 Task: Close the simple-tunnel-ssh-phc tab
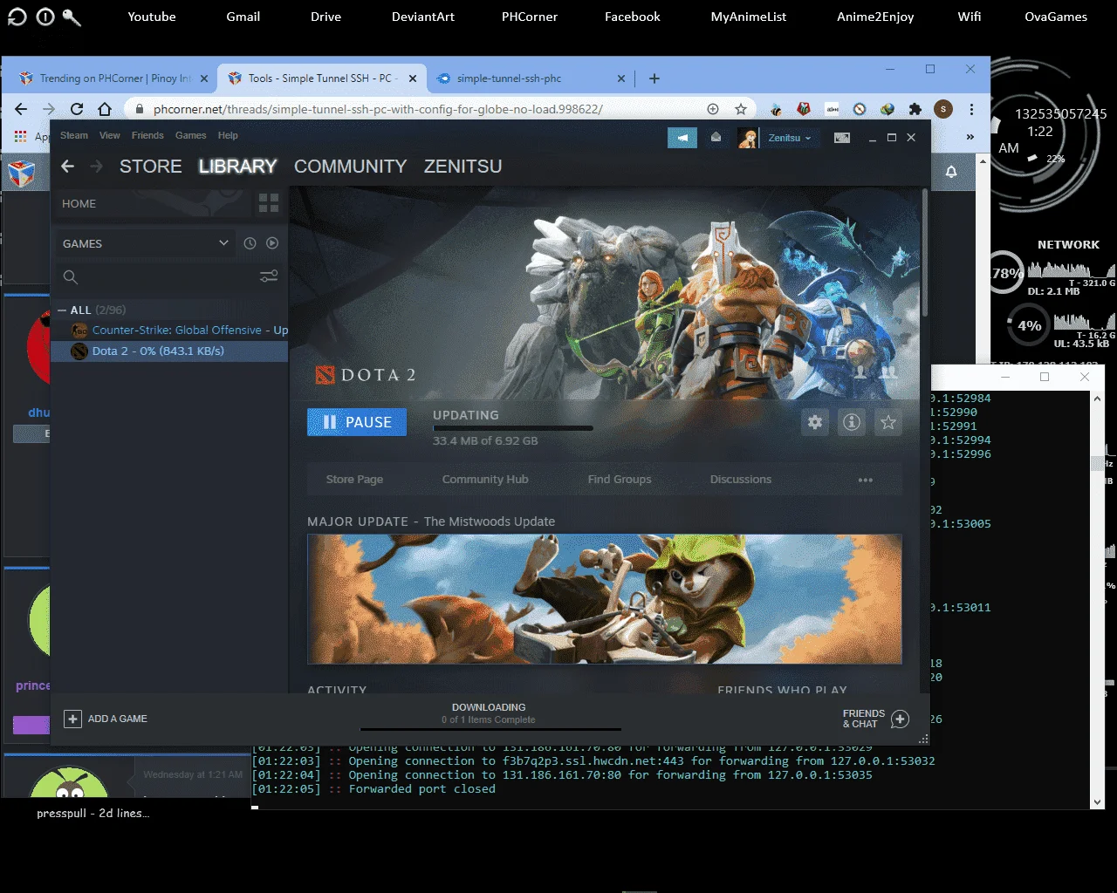coord(621,78)
